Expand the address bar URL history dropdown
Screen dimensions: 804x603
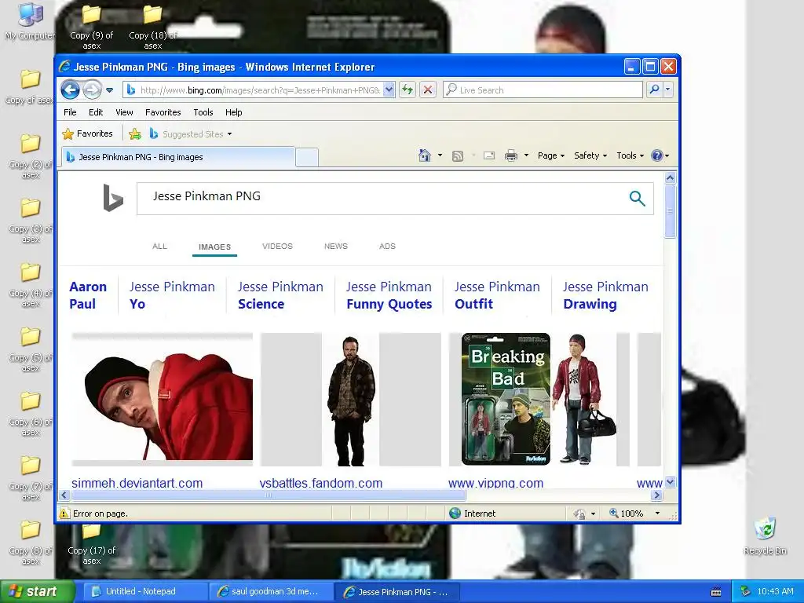tap(389, 90)
